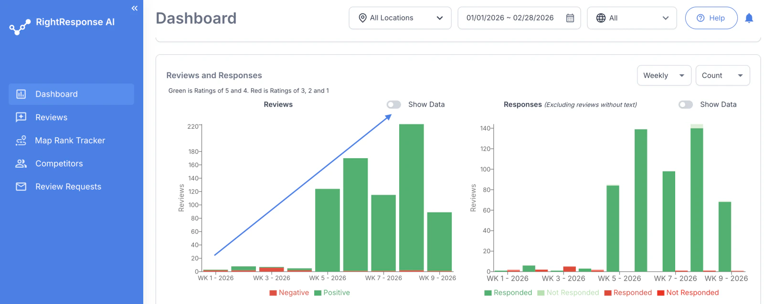
Task: Click 'WK 3 - 2026' label under Responses chart
Action: coord(563,278)
